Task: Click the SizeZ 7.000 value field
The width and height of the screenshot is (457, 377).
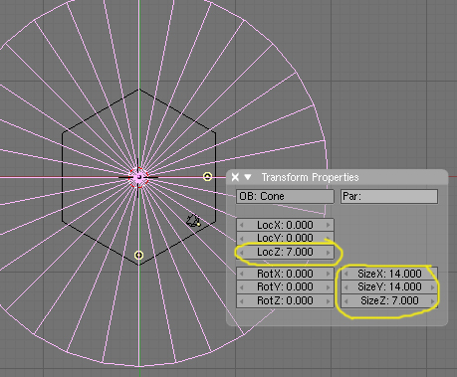Action: (389, 300)
